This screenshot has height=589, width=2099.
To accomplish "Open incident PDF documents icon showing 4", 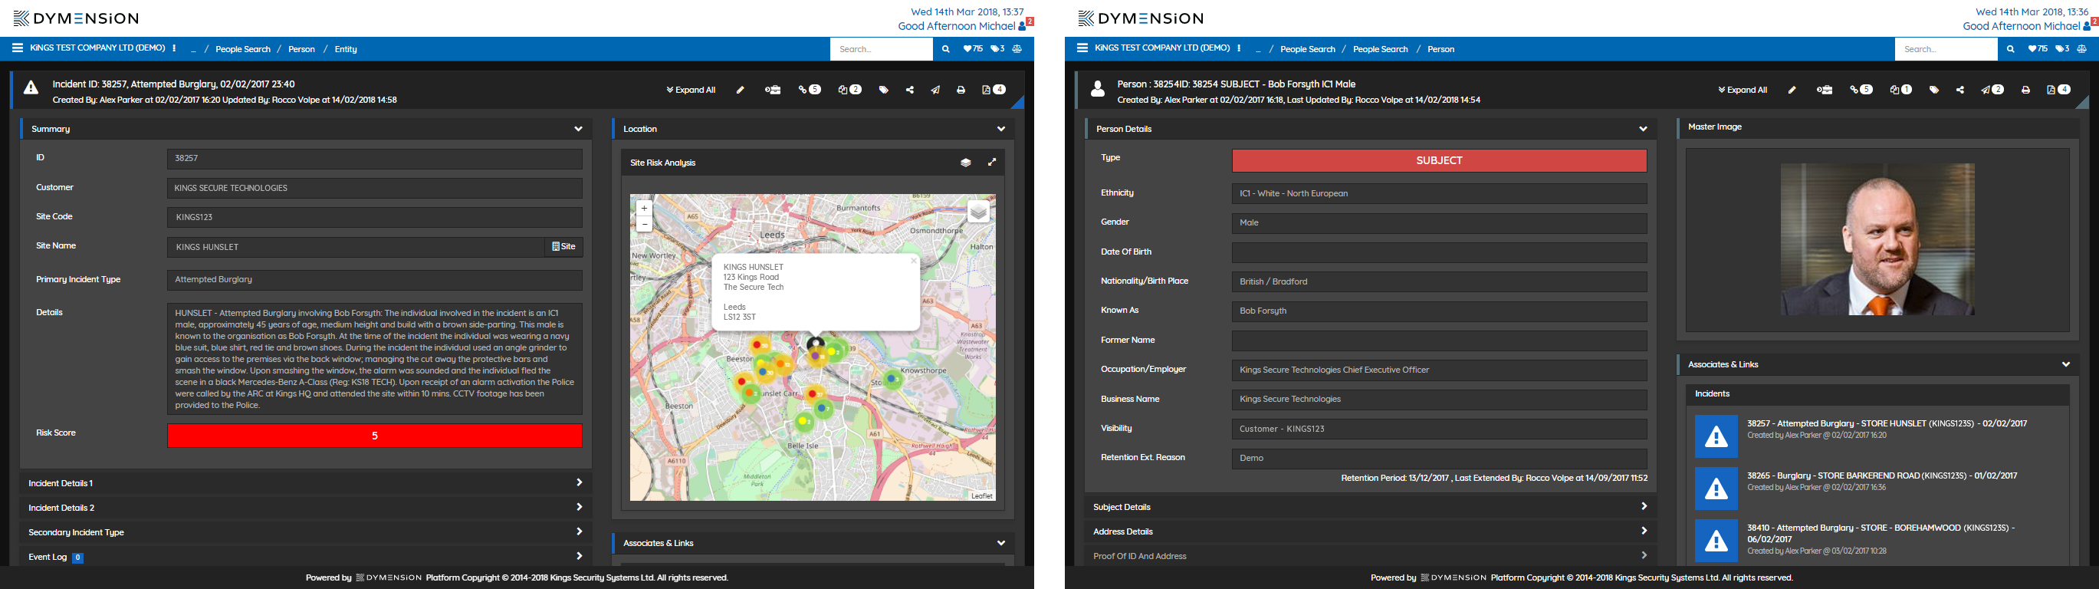I will (x=994, y=90).
